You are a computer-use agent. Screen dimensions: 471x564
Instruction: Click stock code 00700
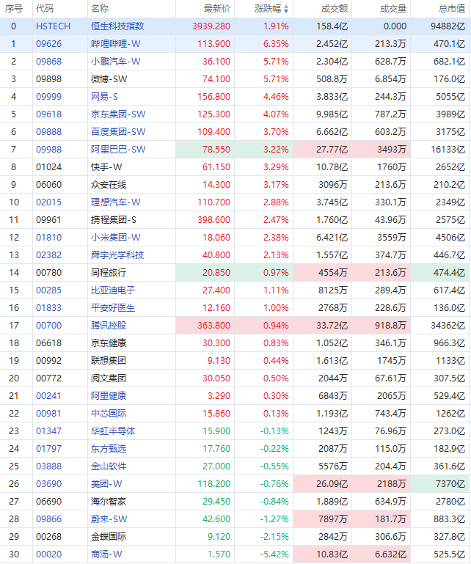click(x=49, y=326)
